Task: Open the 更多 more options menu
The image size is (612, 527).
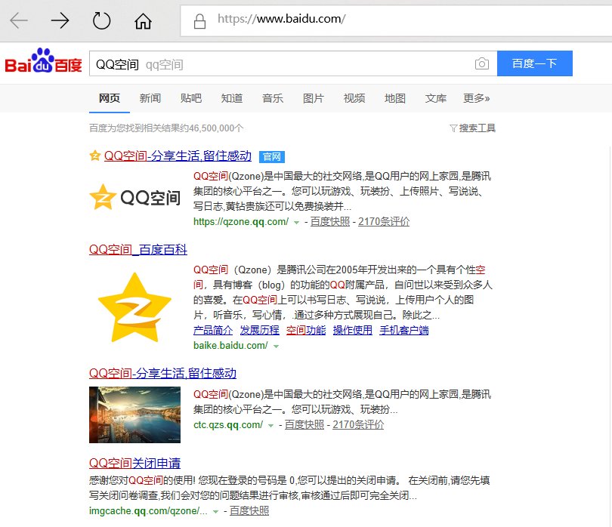Action: click(x=474, y=98)
